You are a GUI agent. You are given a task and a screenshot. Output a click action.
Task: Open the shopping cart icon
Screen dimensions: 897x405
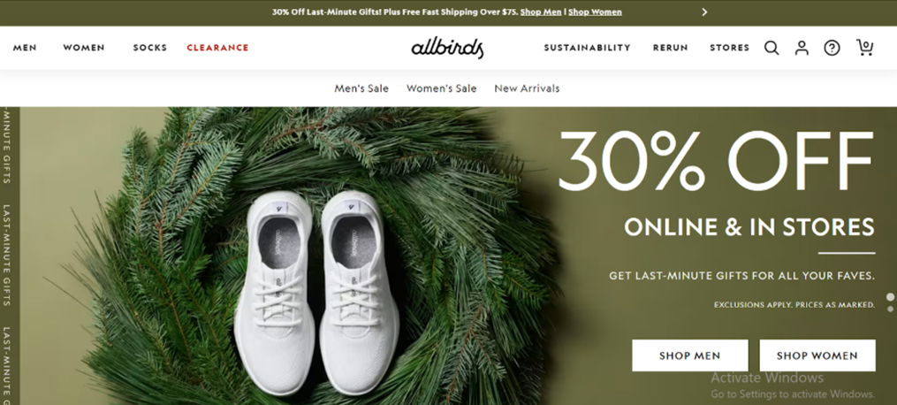[864, 48]
